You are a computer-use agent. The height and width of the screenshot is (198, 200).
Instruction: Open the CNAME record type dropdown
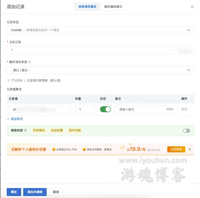[100, 30]
